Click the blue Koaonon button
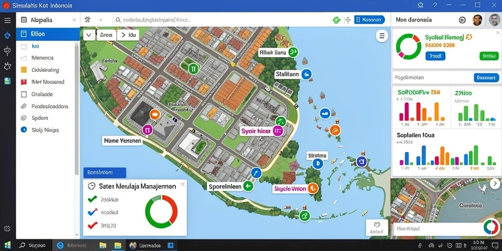The width and height of the screenshot is (502, 251). coord(370,20)
